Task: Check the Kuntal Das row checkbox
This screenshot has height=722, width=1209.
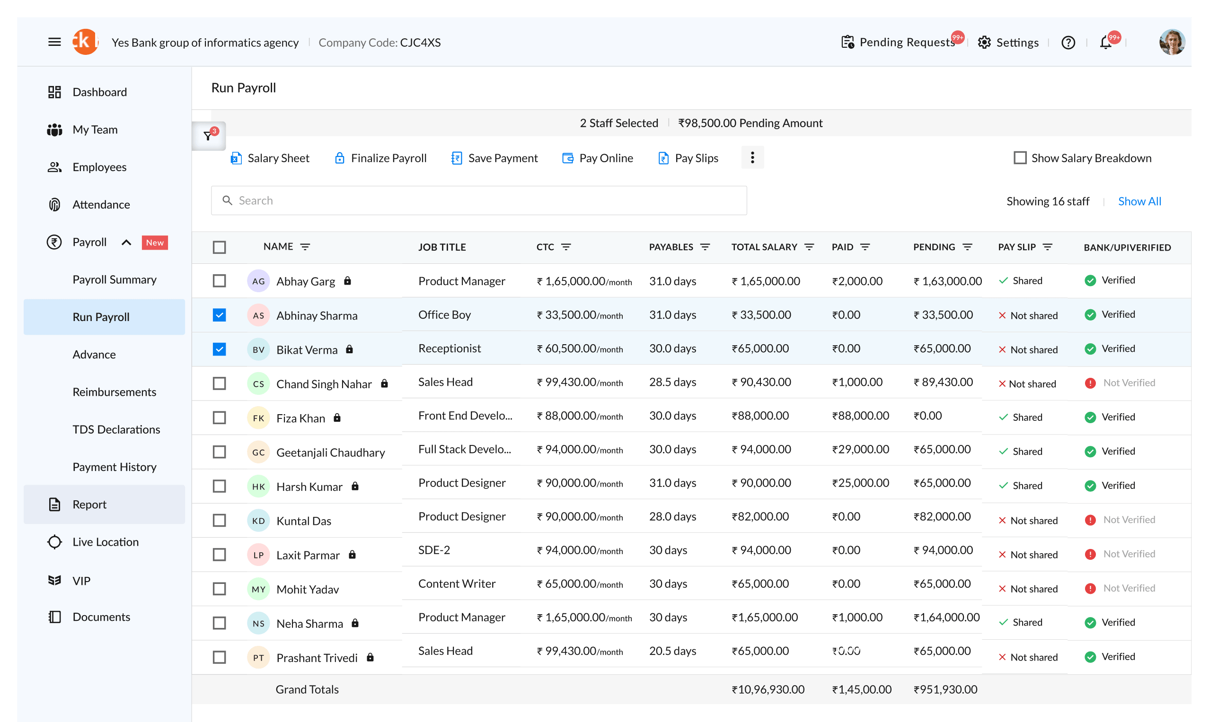Action: coord(220,521)
